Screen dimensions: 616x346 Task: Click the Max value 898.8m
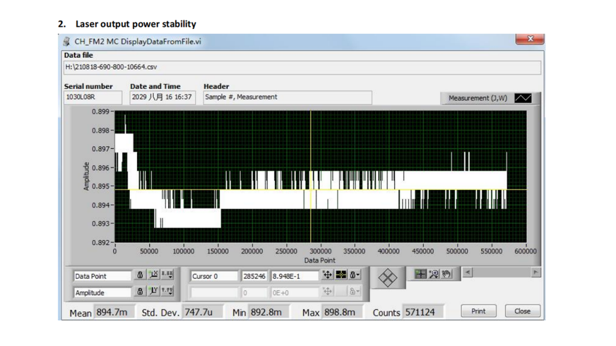pos(342,312)
